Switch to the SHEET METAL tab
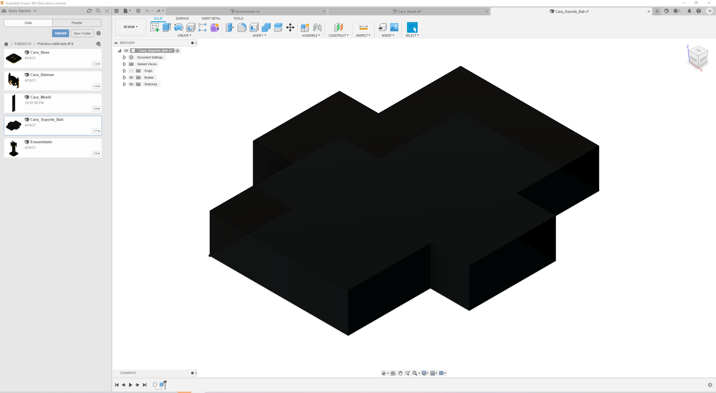716x393 pixels. [x=211, y=18]
